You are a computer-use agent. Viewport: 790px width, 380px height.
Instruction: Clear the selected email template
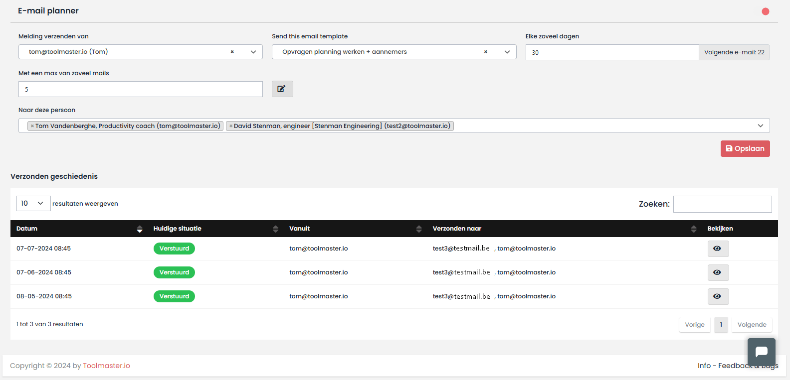click(485, 52)
